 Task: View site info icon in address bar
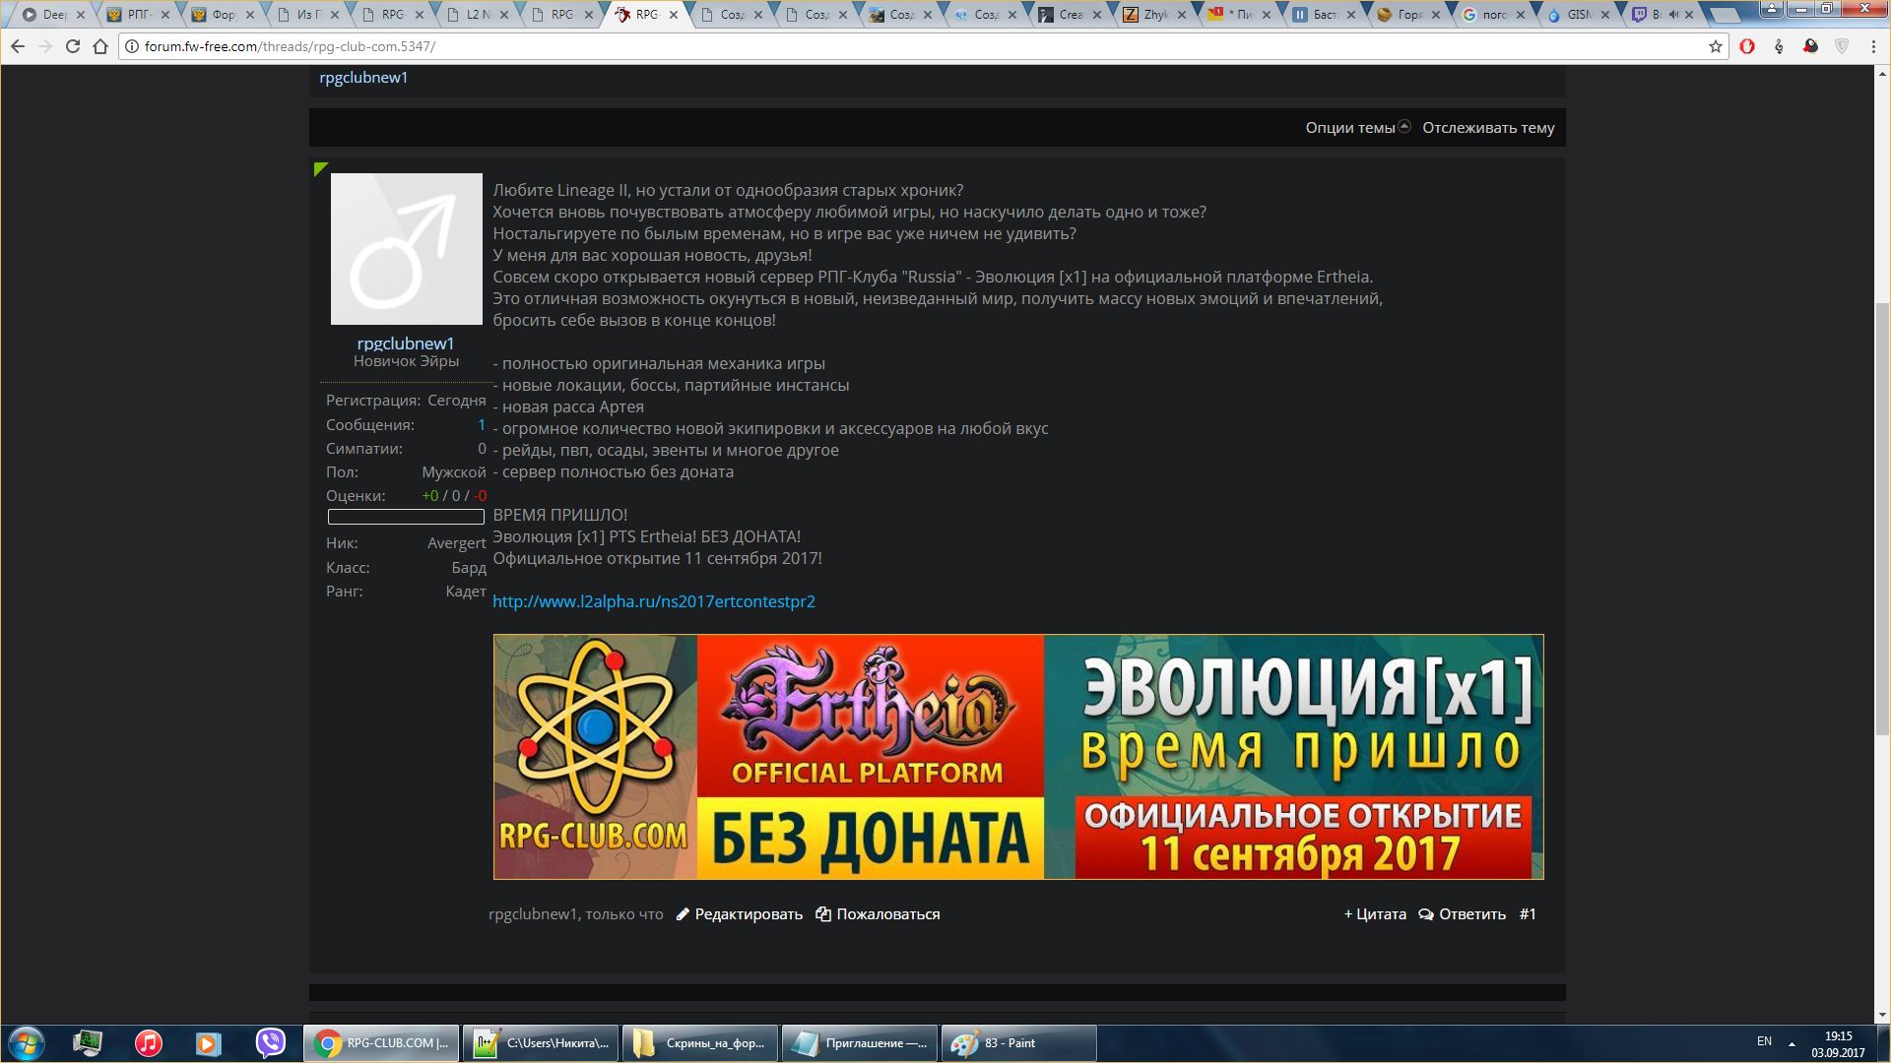pyautogui.click(x=132, y=46)
